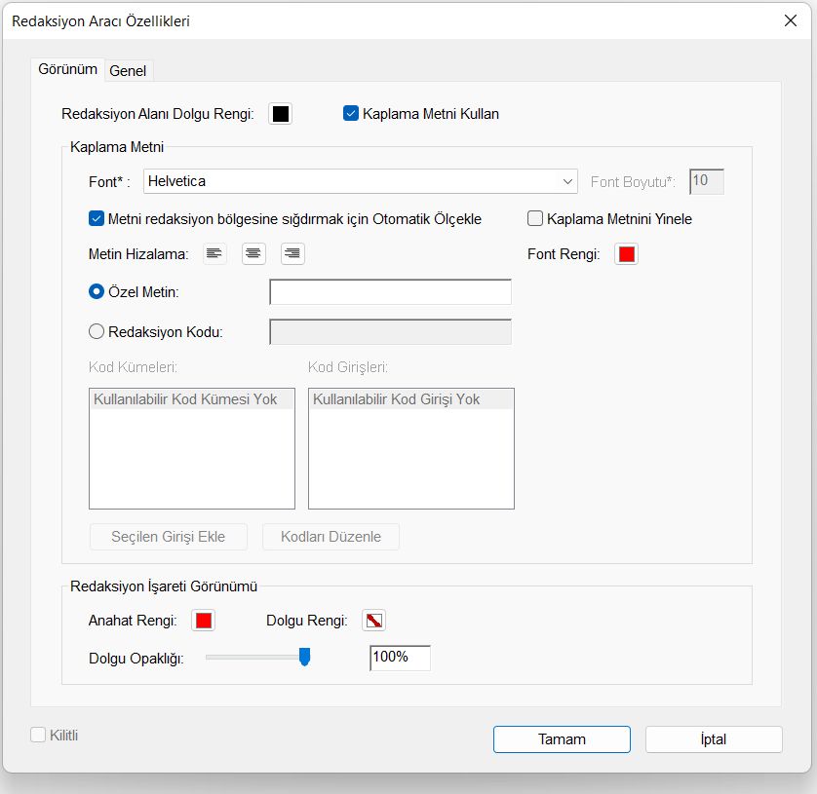The image size is (817, 794).
Task: Click the Özel Metin text field
Action: coord(390,292)
